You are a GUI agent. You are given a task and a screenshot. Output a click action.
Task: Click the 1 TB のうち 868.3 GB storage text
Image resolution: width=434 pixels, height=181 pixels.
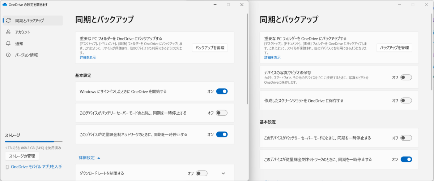[33, 148]
